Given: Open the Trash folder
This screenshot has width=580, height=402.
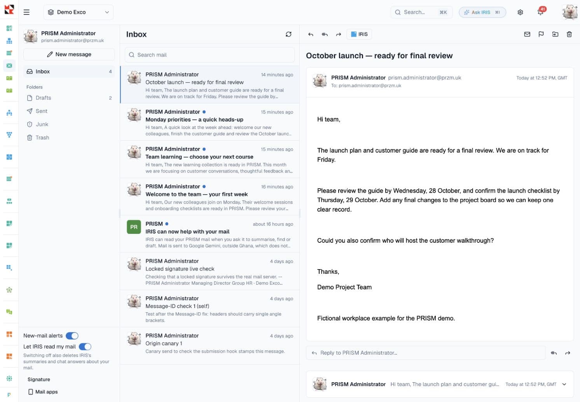Looking at the screenshot, I should click(69, 137).
